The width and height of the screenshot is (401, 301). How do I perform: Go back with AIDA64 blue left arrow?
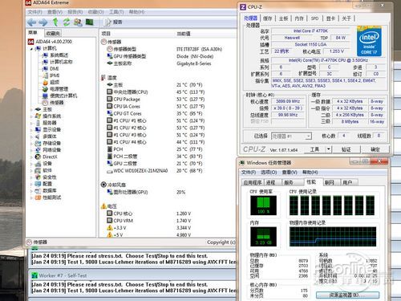coord(31,22)
